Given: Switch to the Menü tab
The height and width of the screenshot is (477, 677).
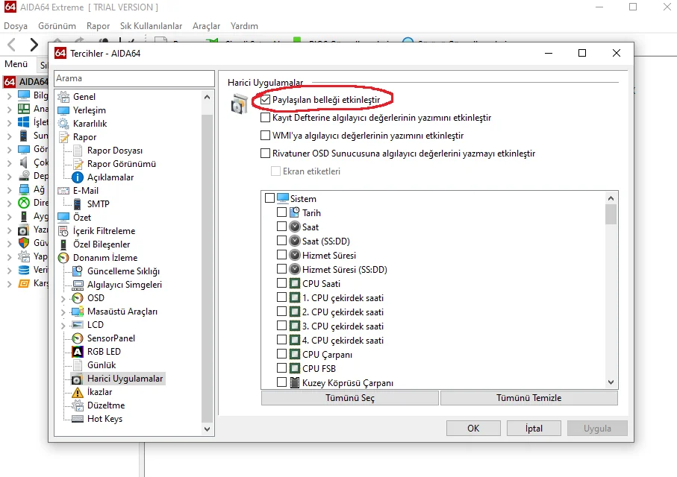Looking at the screenshot, I should click(x=16, y=64).
